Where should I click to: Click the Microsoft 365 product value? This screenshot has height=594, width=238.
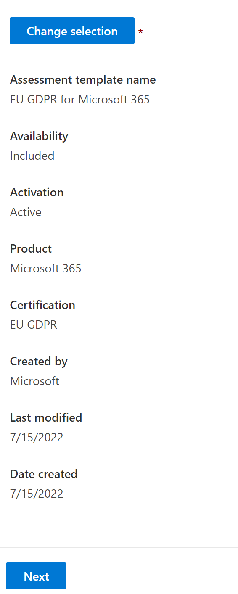(x=46, y=269)
